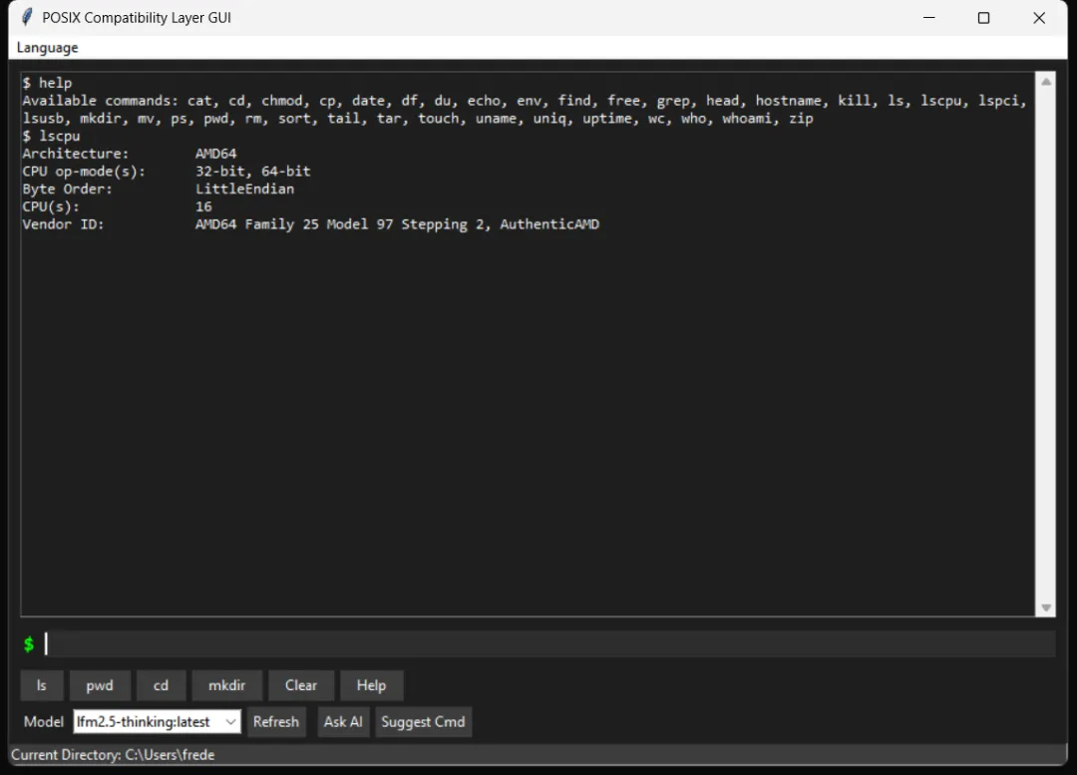Open the Model dropdown lfm2.5-thinking:latest
The height and width of the screenshot is (775, 1077).
(x=158, y=721)
